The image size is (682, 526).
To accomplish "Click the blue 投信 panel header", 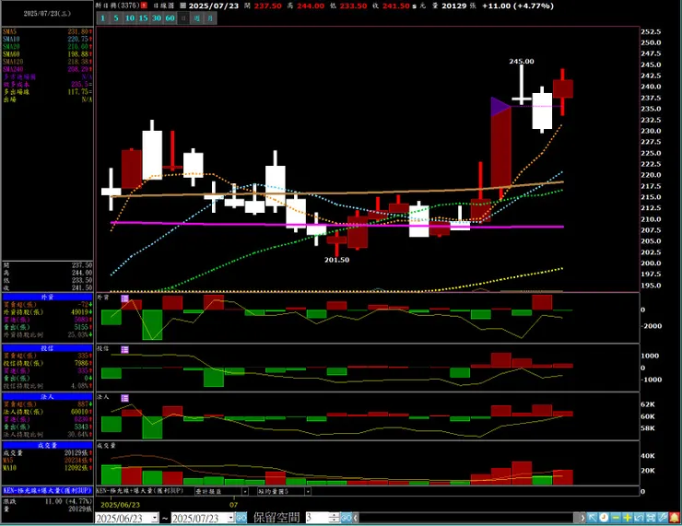I will (x=47, y=348).
